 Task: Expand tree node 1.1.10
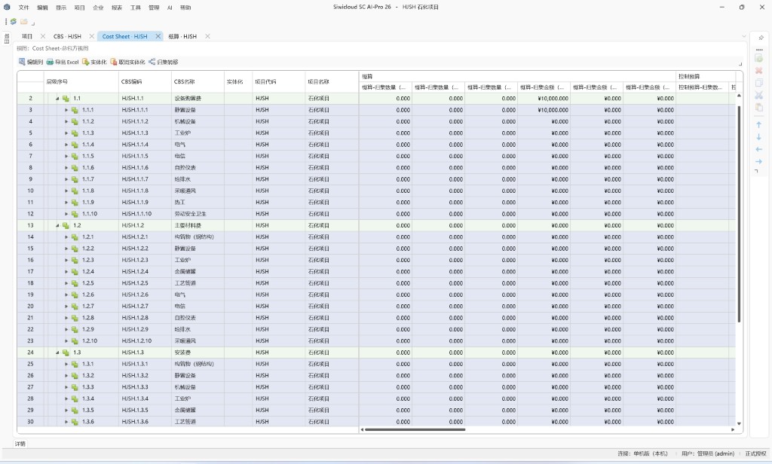point(66,214)
